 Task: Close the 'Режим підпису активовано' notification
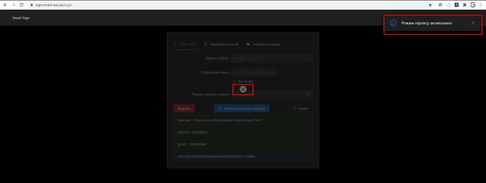tap(473, 23)
